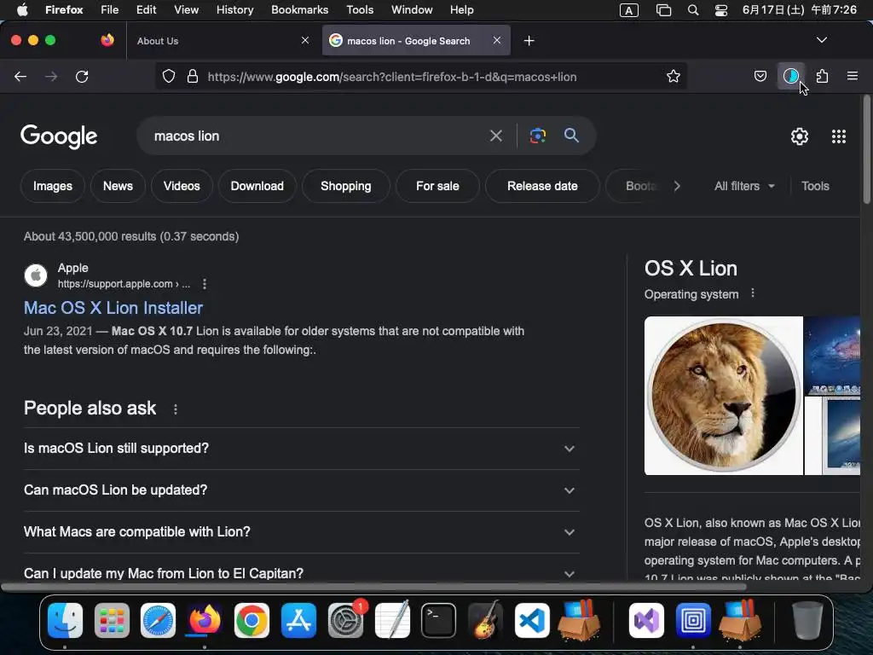The width and height of the screenshot is (873, 655).
Task: Clear the Google search box
Action: point(495,136)
